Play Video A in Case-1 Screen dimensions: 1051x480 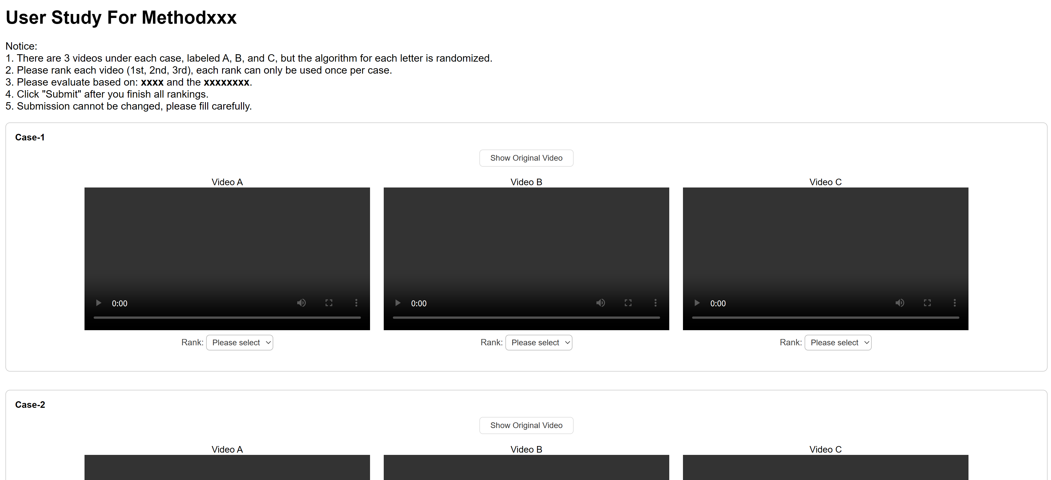98,303
